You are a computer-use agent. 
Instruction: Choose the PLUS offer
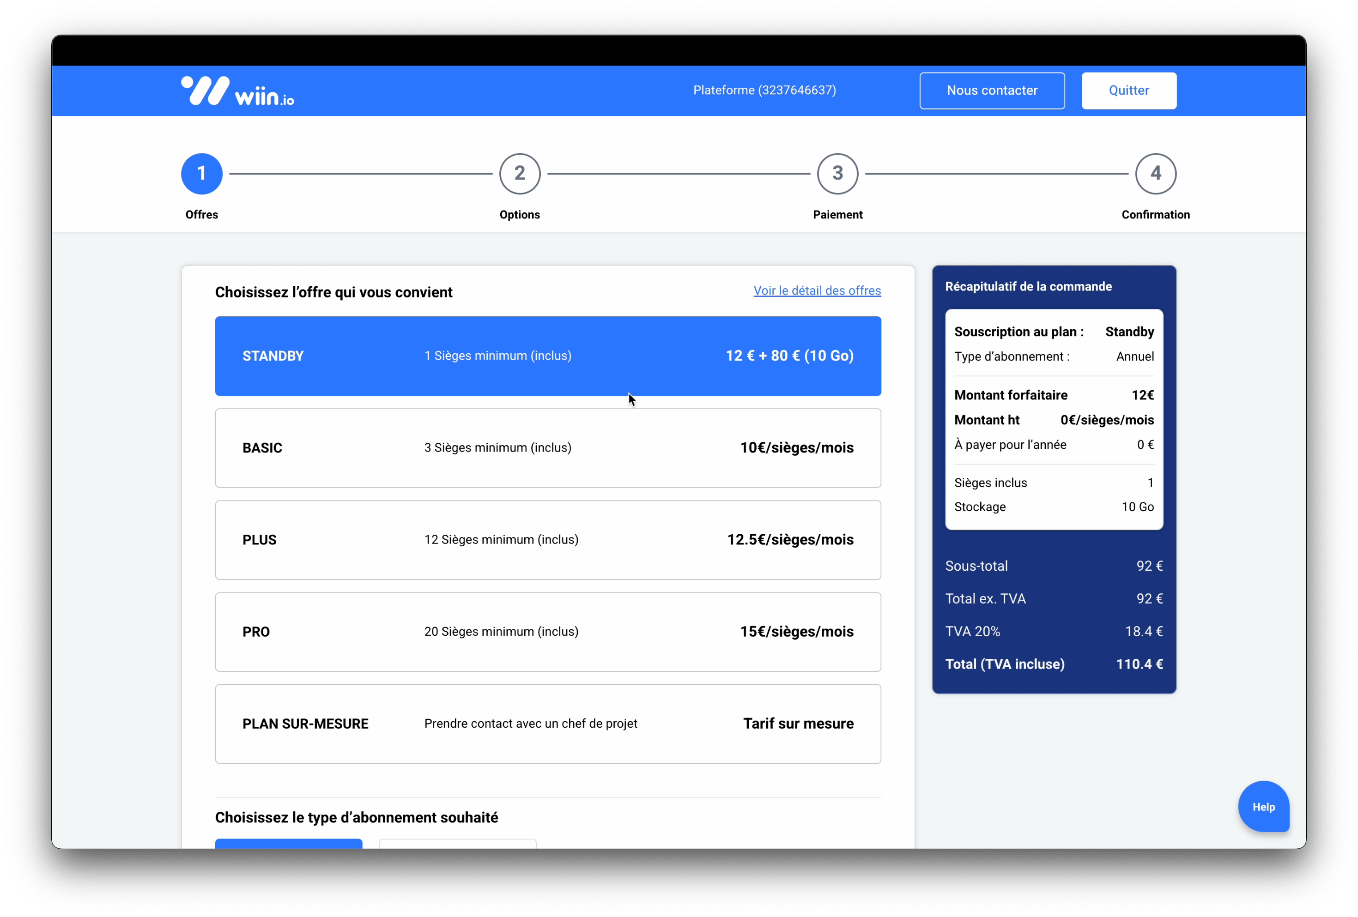pyautogui.click(x=547, y=540)
